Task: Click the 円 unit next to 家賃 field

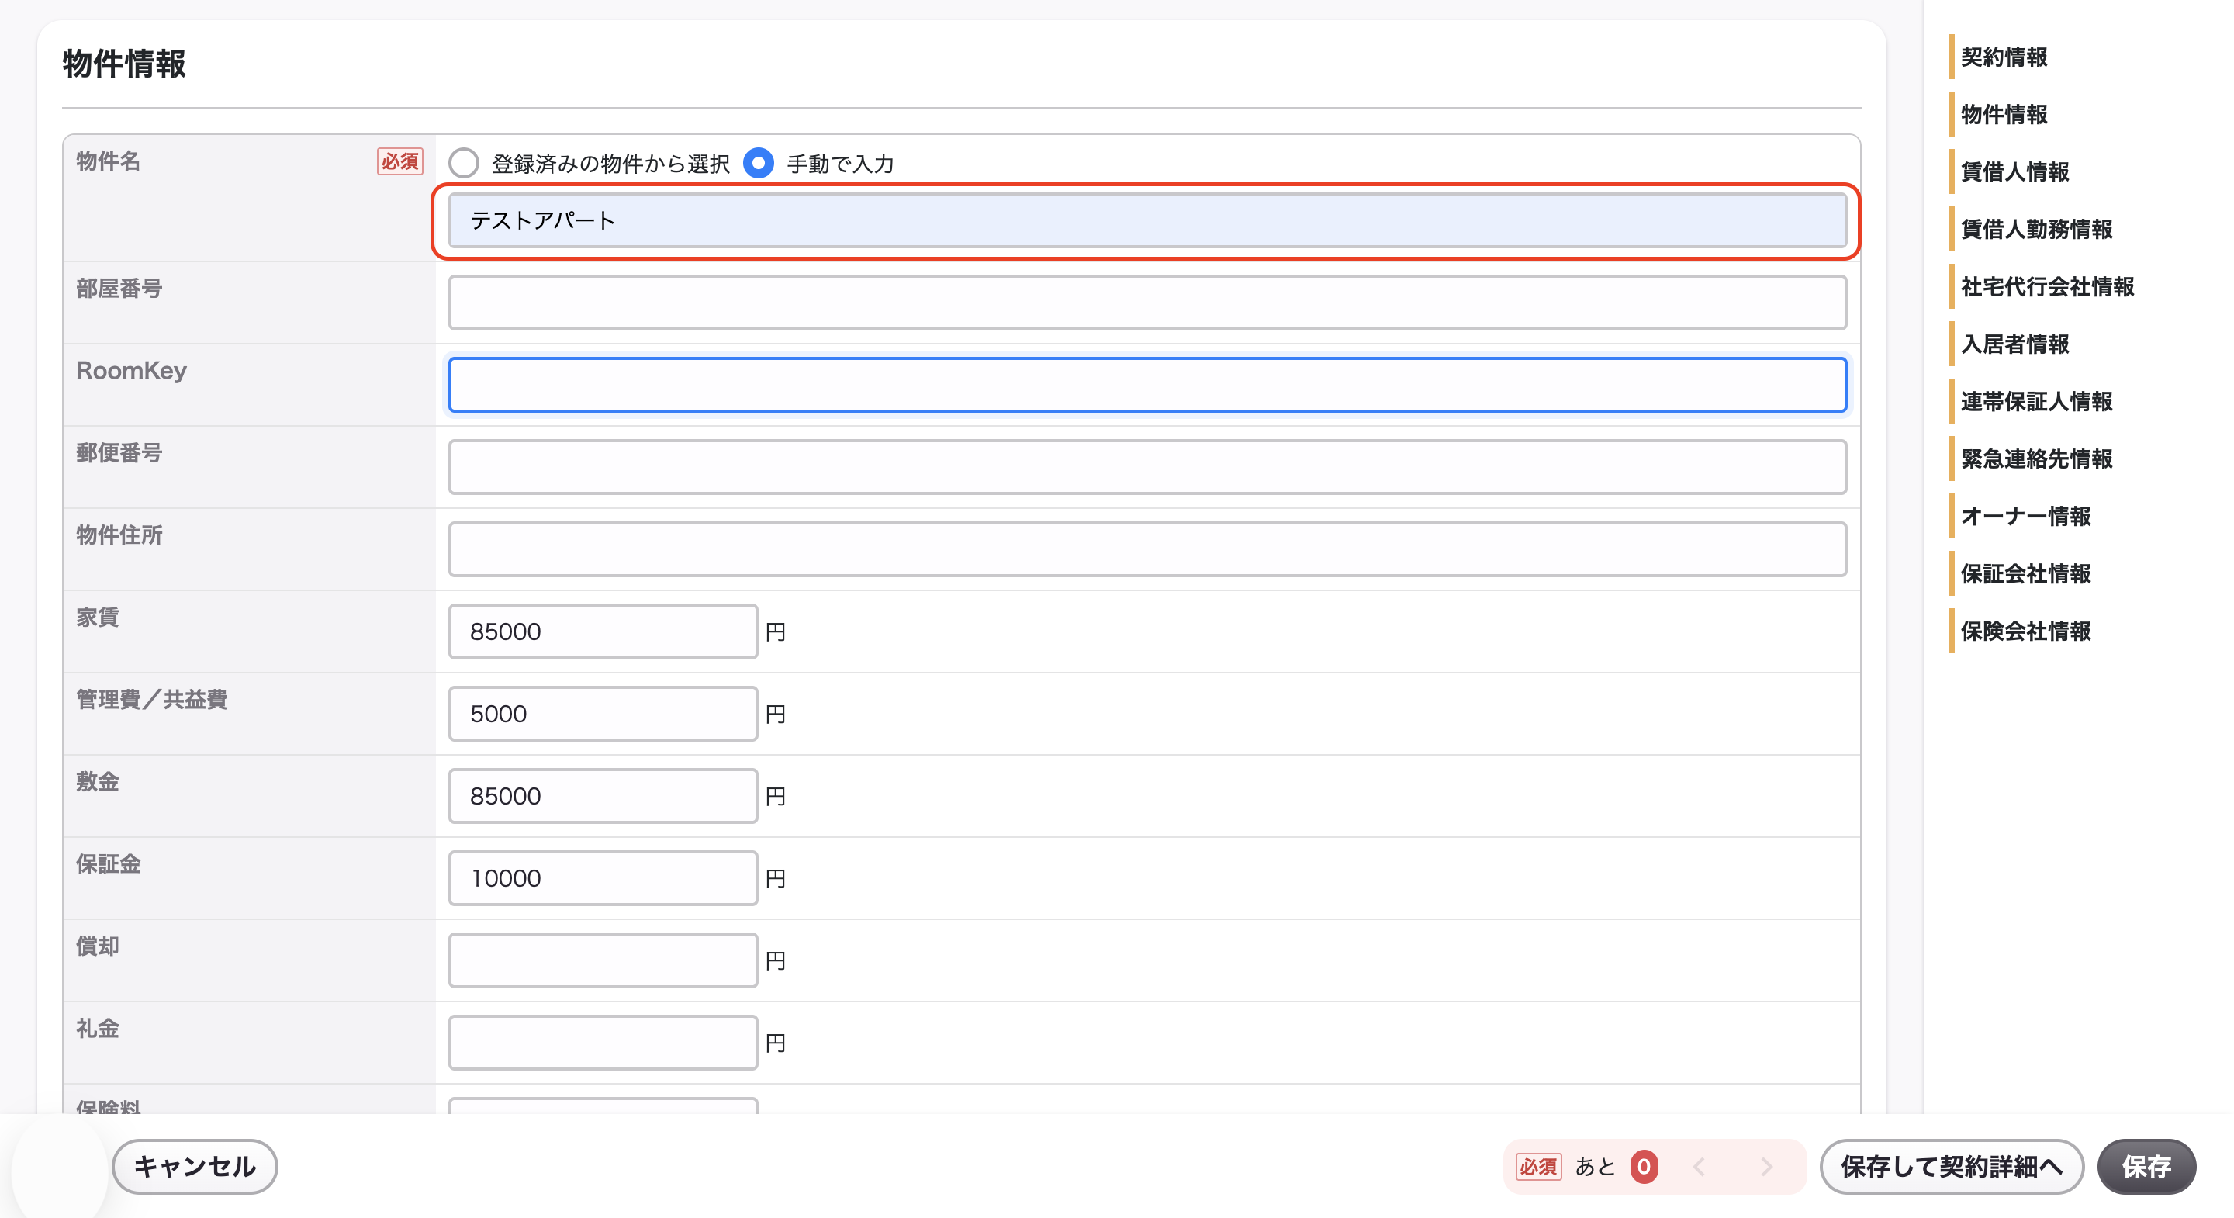Action: [x=776, y=631]
